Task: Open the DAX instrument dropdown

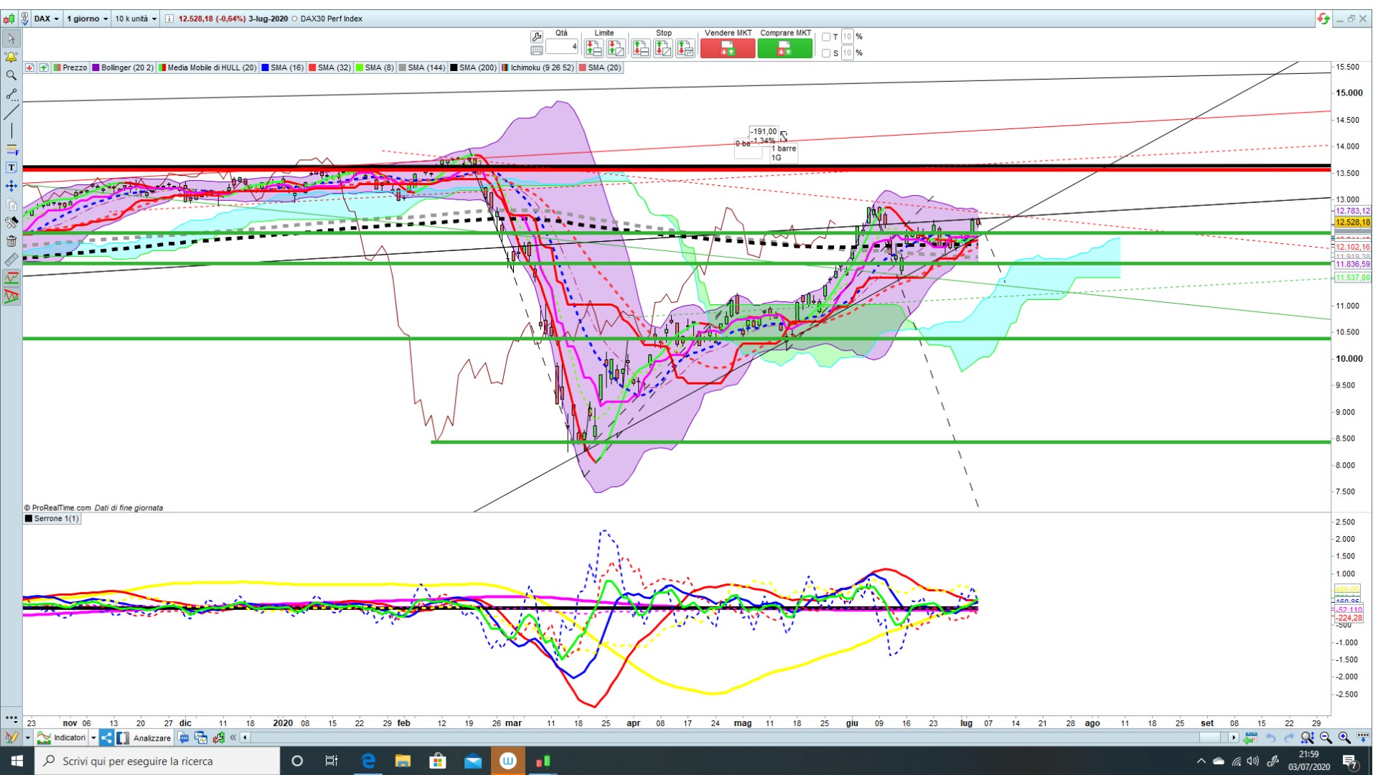Action: 47,19
